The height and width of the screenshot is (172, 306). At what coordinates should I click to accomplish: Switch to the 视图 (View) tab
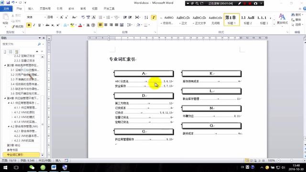pos(95,9)
